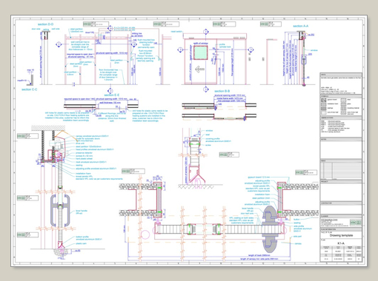Image resolution: width=378 pixels, height=281 pixels.
Task: Select the 'screws 8 x 50 mm' annotation
Action: (84, 156)
